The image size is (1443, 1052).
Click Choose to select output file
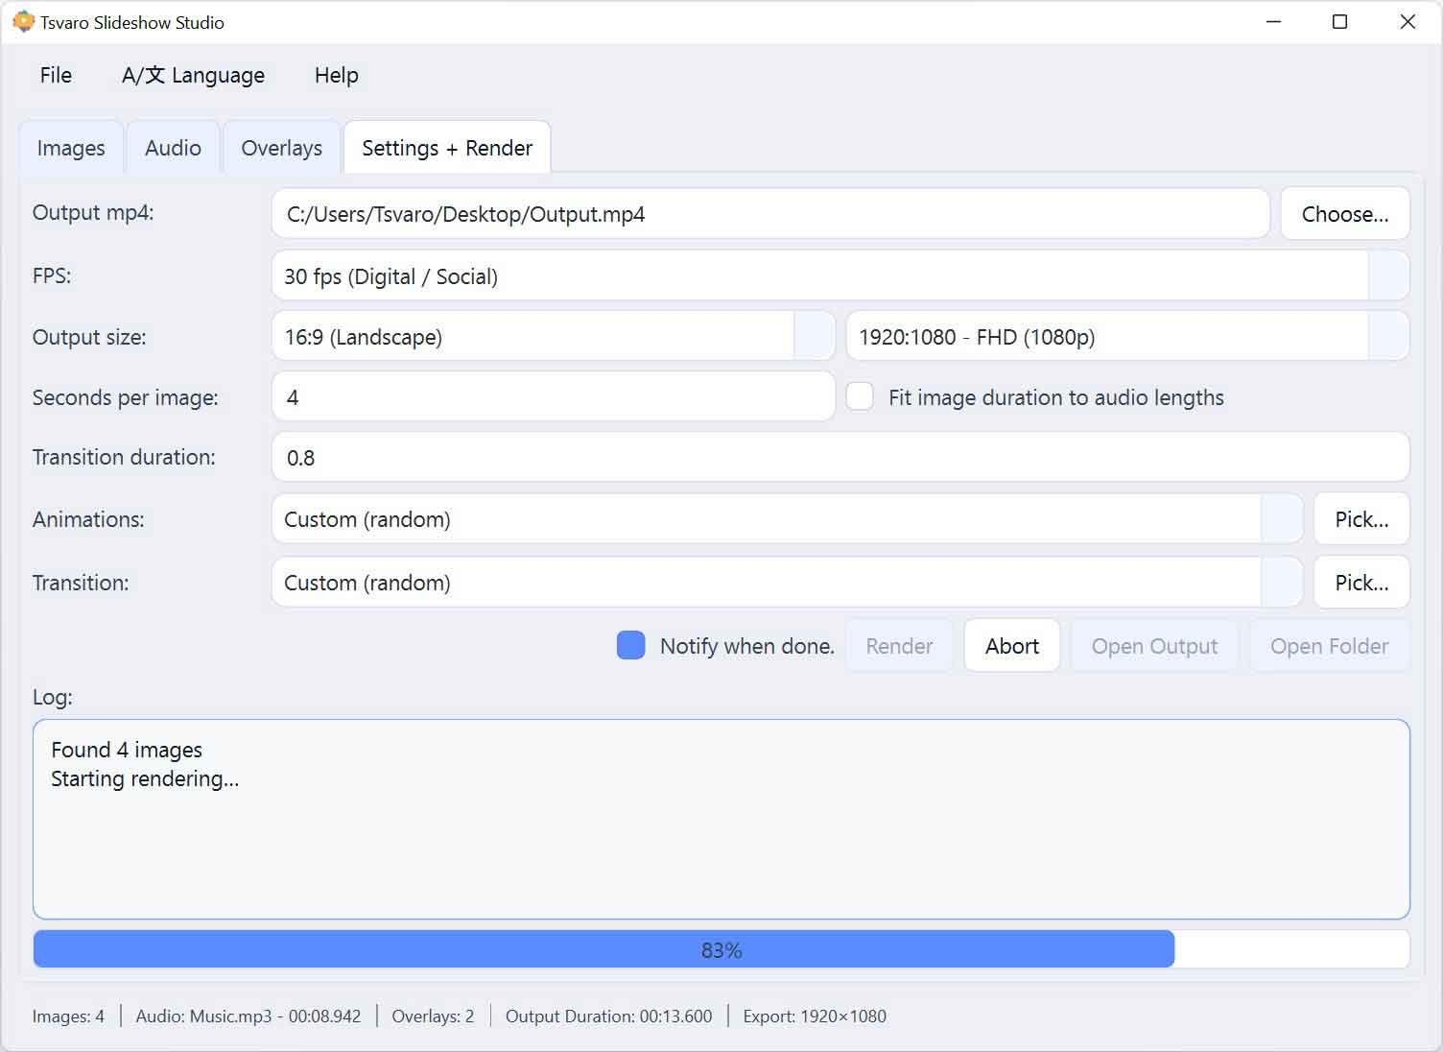[x=1344, y=214]
